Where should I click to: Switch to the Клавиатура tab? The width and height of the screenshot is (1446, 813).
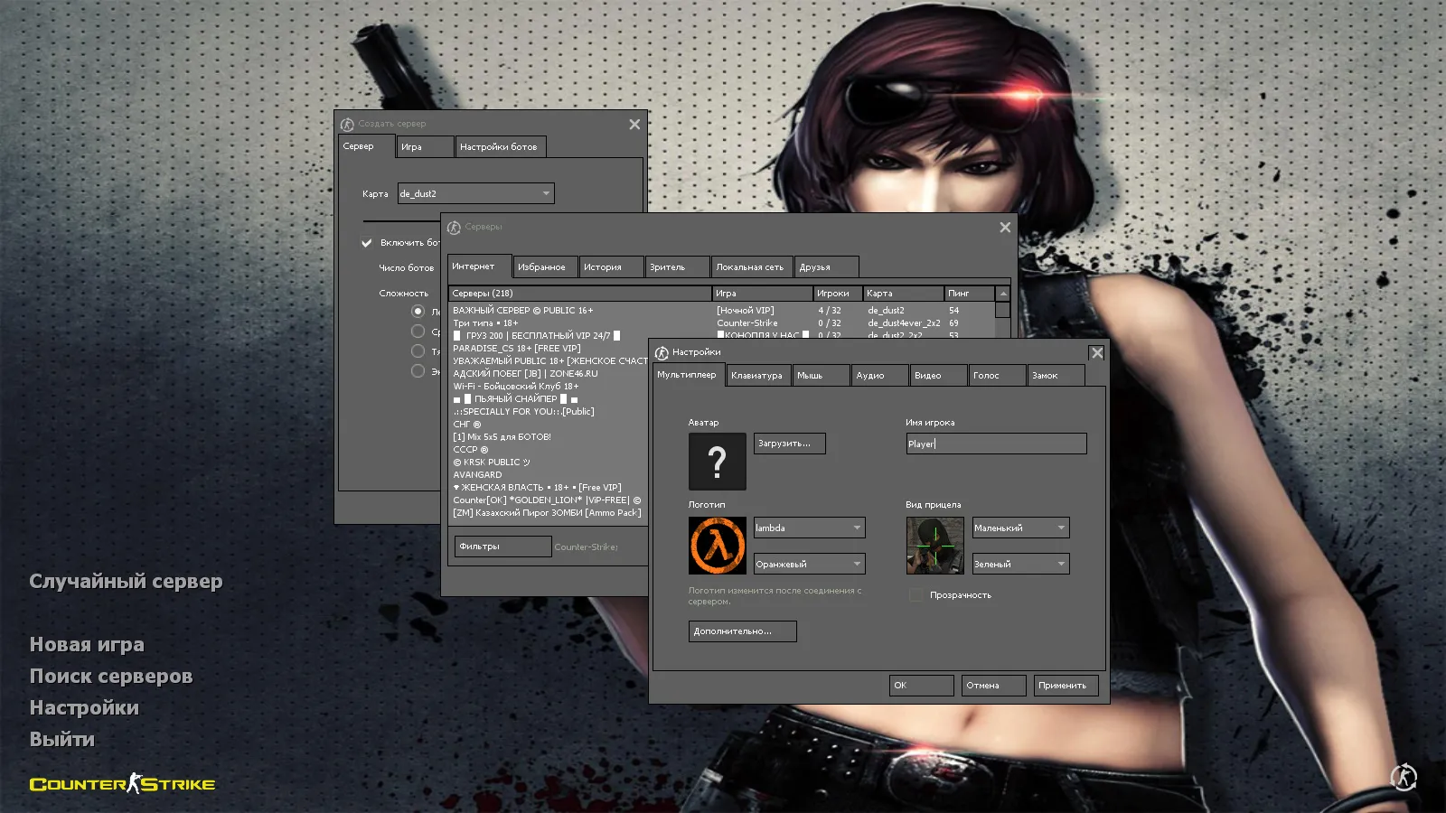[756, 376]
